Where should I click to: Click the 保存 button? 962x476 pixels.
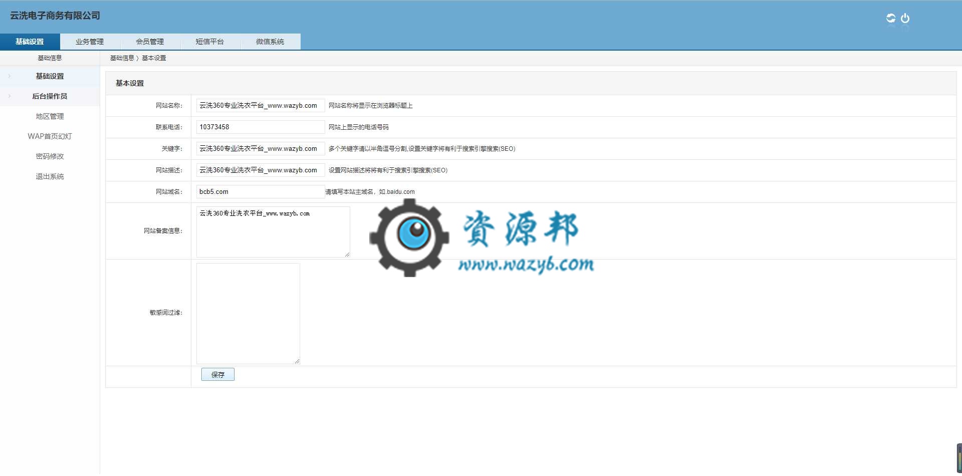[218, 375]
